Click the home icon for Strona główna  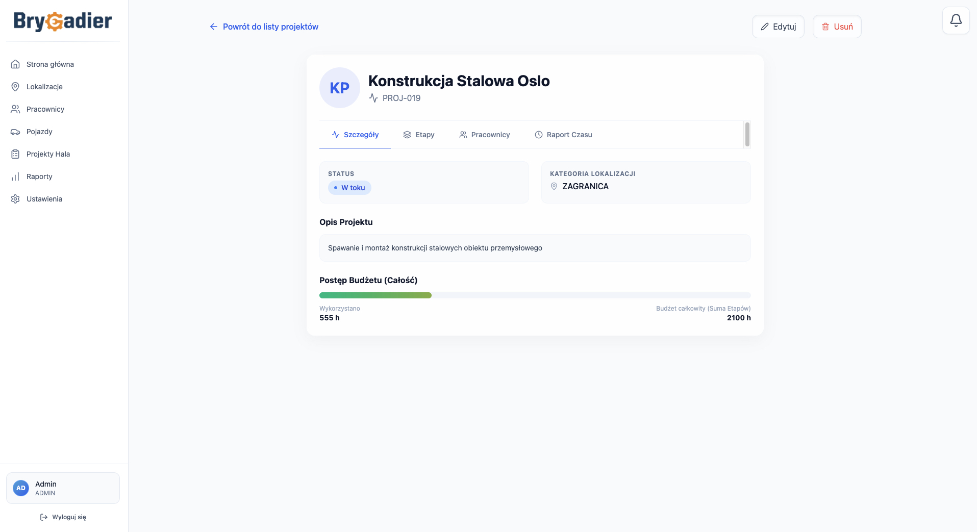15,64
